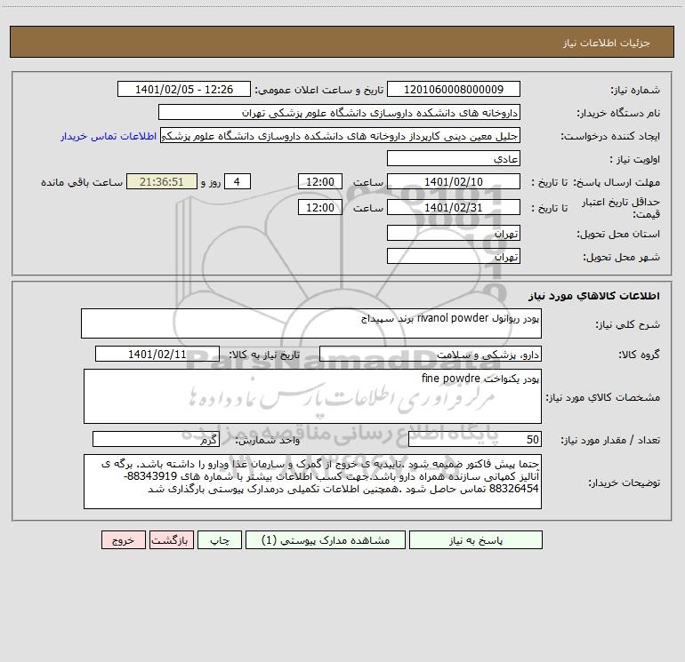Click the تعداد / مقدار مورد نیاز label
The image size is (685, 662).
click(610, 441)
